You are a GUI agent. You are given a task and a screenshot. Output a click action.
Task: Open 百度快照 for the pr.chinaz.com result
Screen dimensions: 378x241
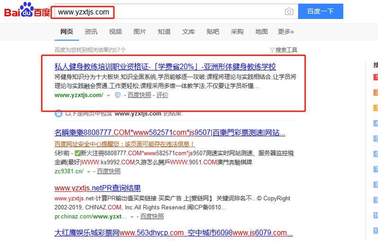152,216
